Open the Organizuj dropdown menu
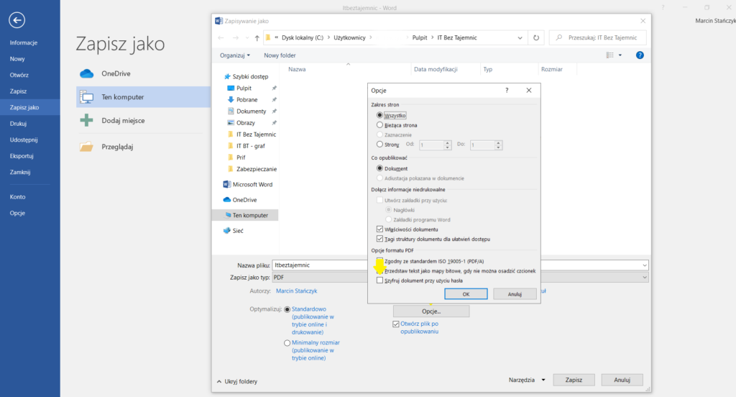736x397 pixels. coord(235,55)
